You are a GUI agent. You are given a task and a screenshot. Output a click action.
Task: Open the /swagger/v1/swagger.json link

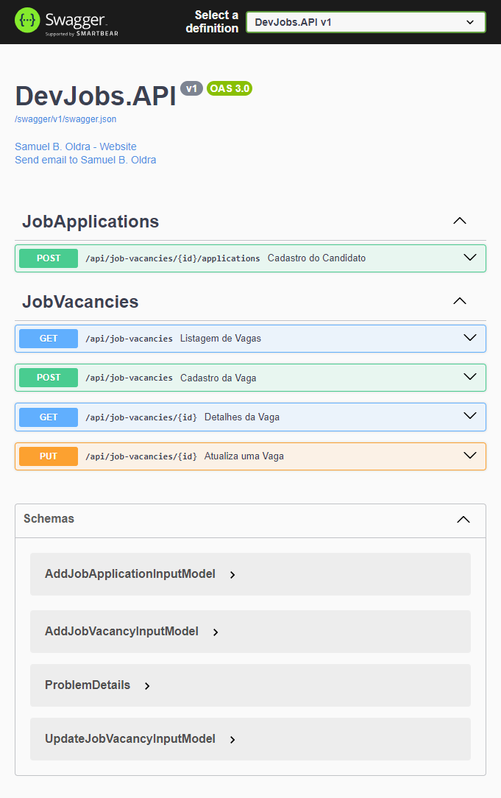(65, 119)
